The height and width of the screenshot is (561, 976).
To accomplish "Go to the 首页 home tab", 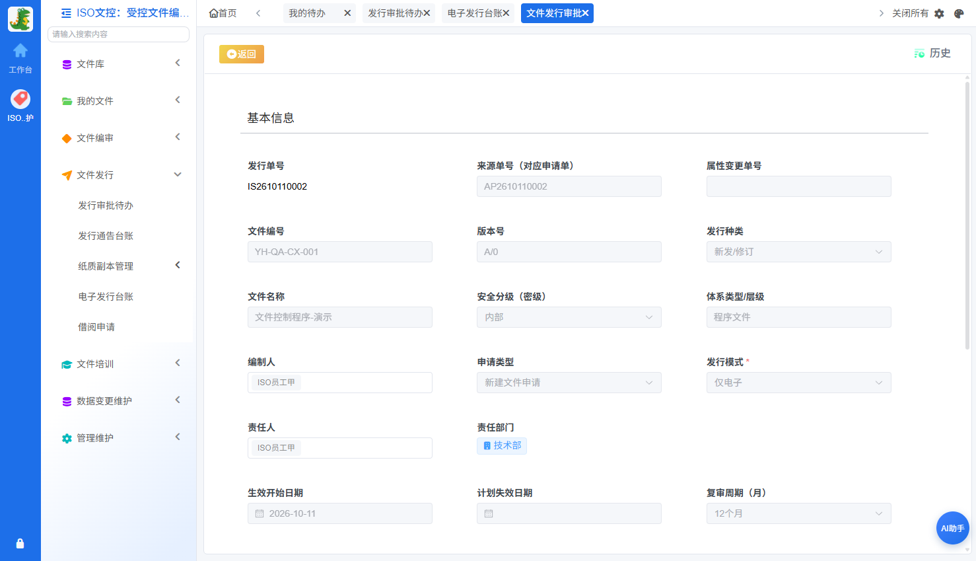I will click(223, 13).
